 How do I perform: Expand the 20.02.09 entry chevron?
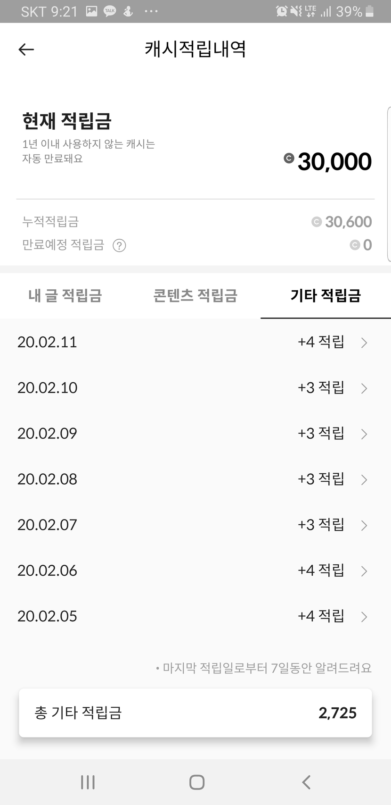(x=364, y=434)
